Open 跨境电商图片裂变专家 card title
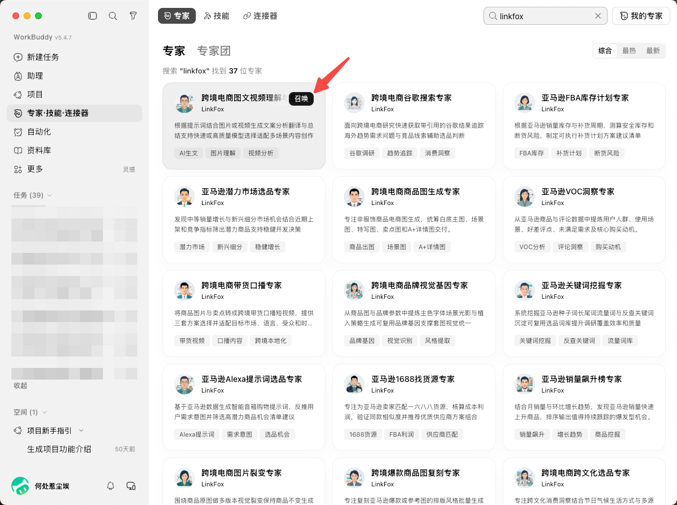The image size is (677, 505). [x=241, y=473]
